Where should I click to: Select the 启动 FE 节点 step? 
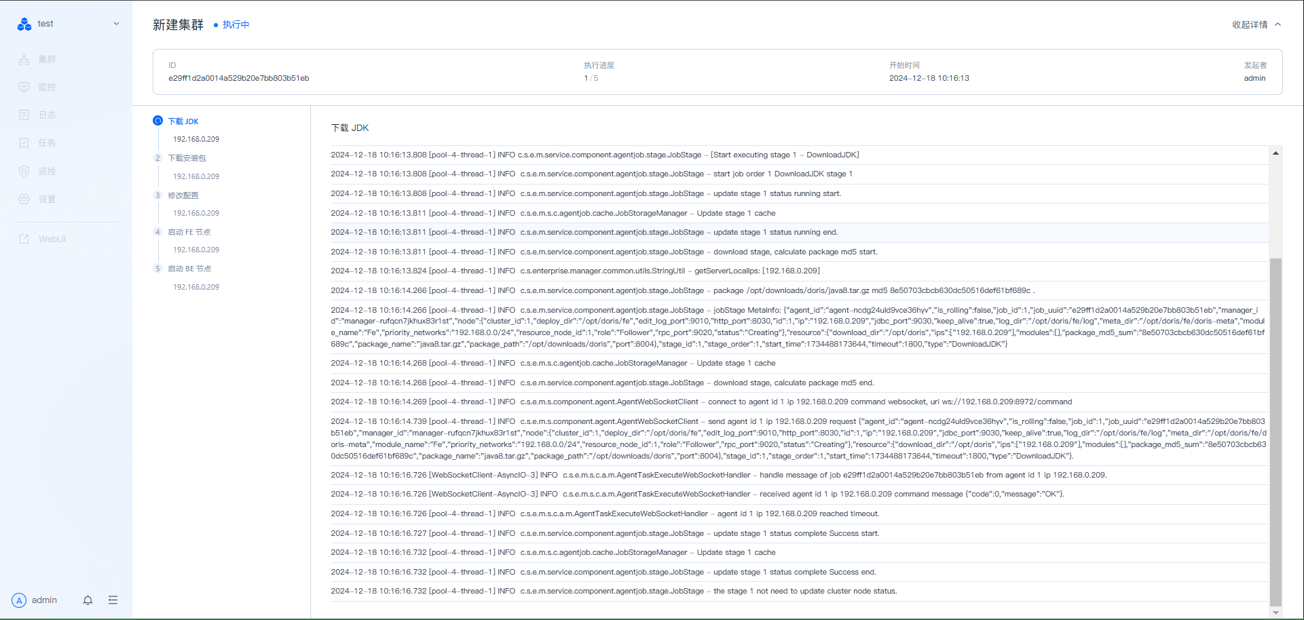[189, 232]
